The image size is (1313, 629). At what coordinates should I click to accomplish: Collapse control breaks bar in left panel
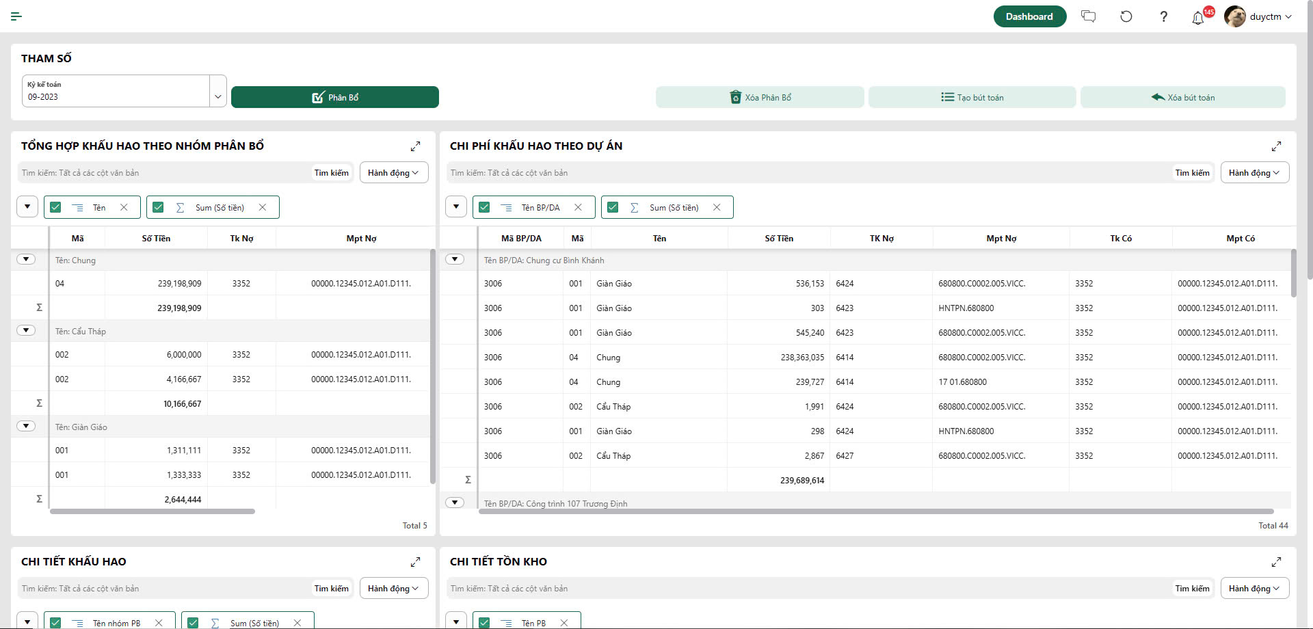click(x=27, y=206)
